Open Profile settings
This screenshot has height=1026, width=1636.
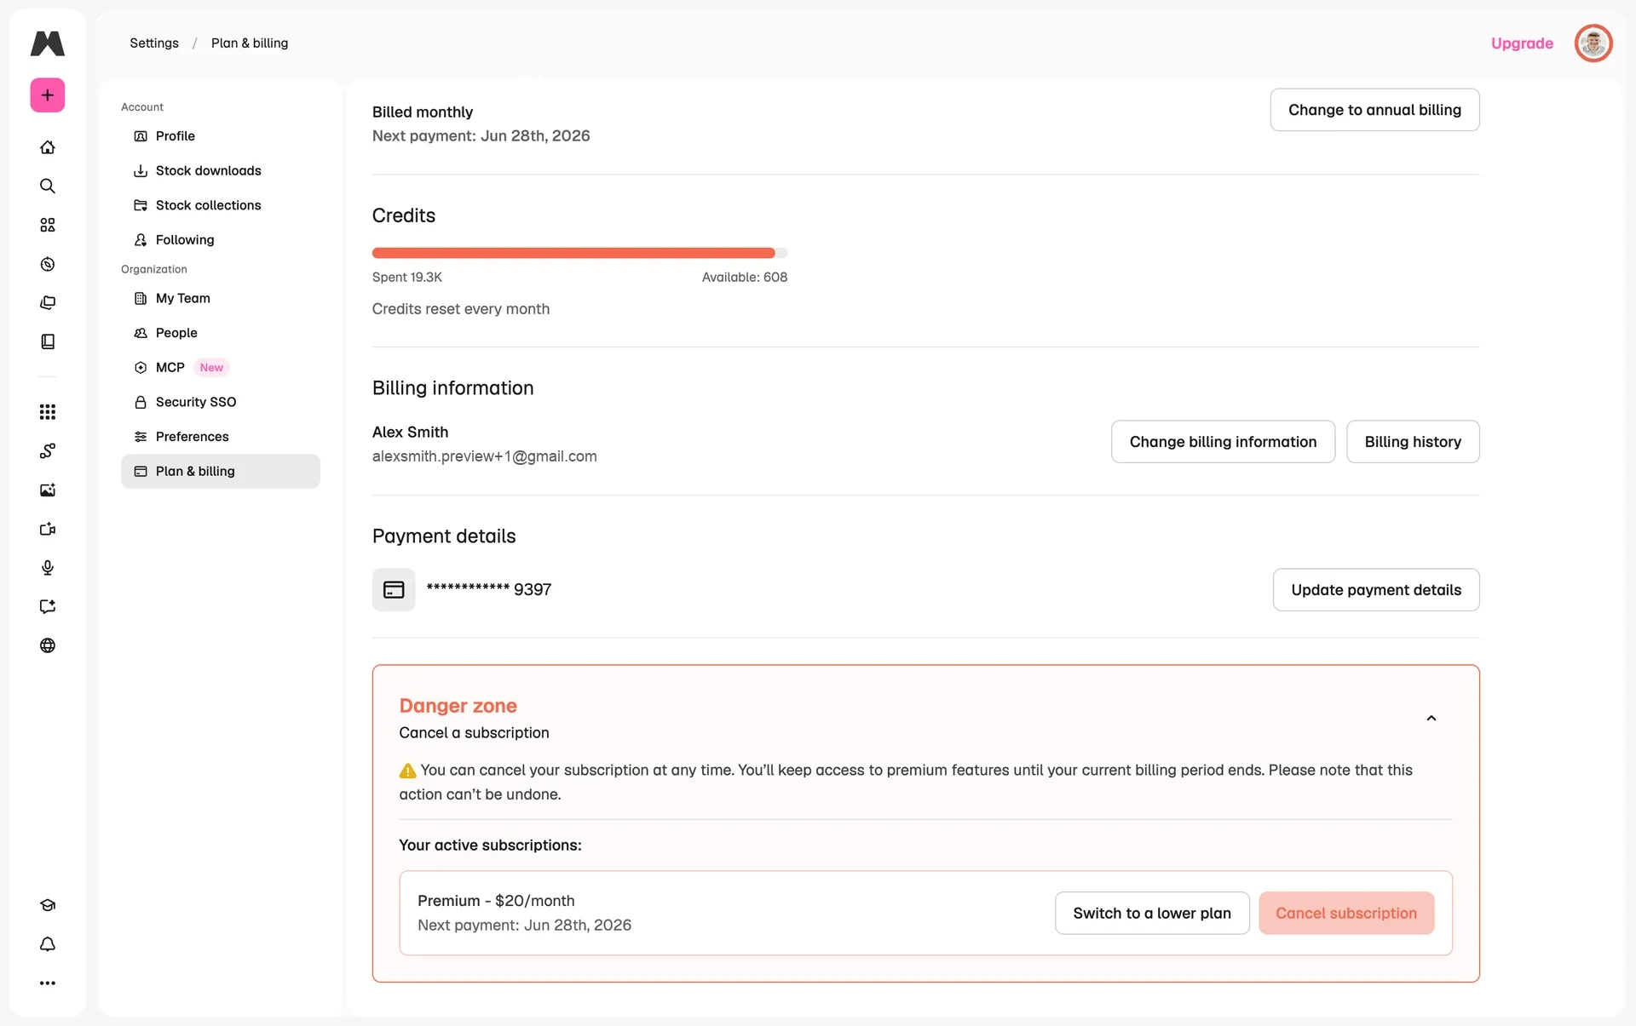(x=220, y=136)
